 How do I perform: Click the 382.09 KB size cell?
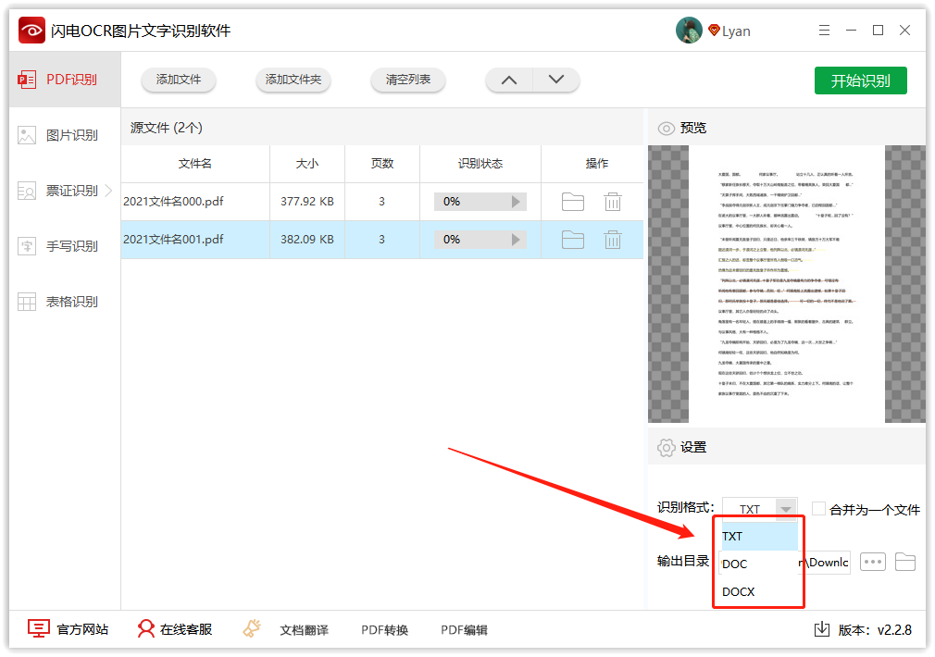[307, 240]
